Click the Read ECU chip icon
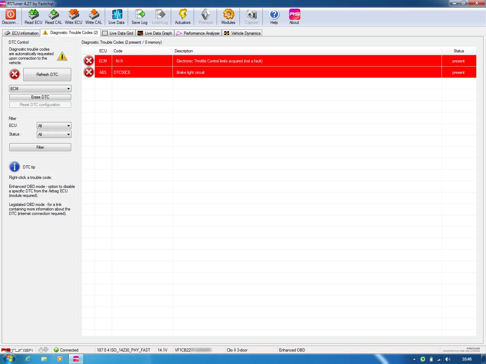This screenshot has width=486, height=364. (33, 14)
